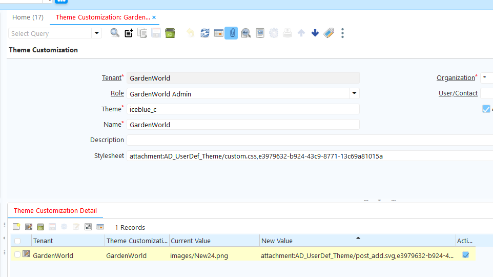Click the Delete record trash icon

[170, 33]
